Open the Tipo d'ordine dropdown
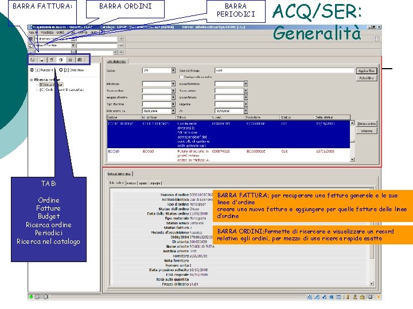Image resolution: width=413 pixels, height=309 pixels. (173, 104)
